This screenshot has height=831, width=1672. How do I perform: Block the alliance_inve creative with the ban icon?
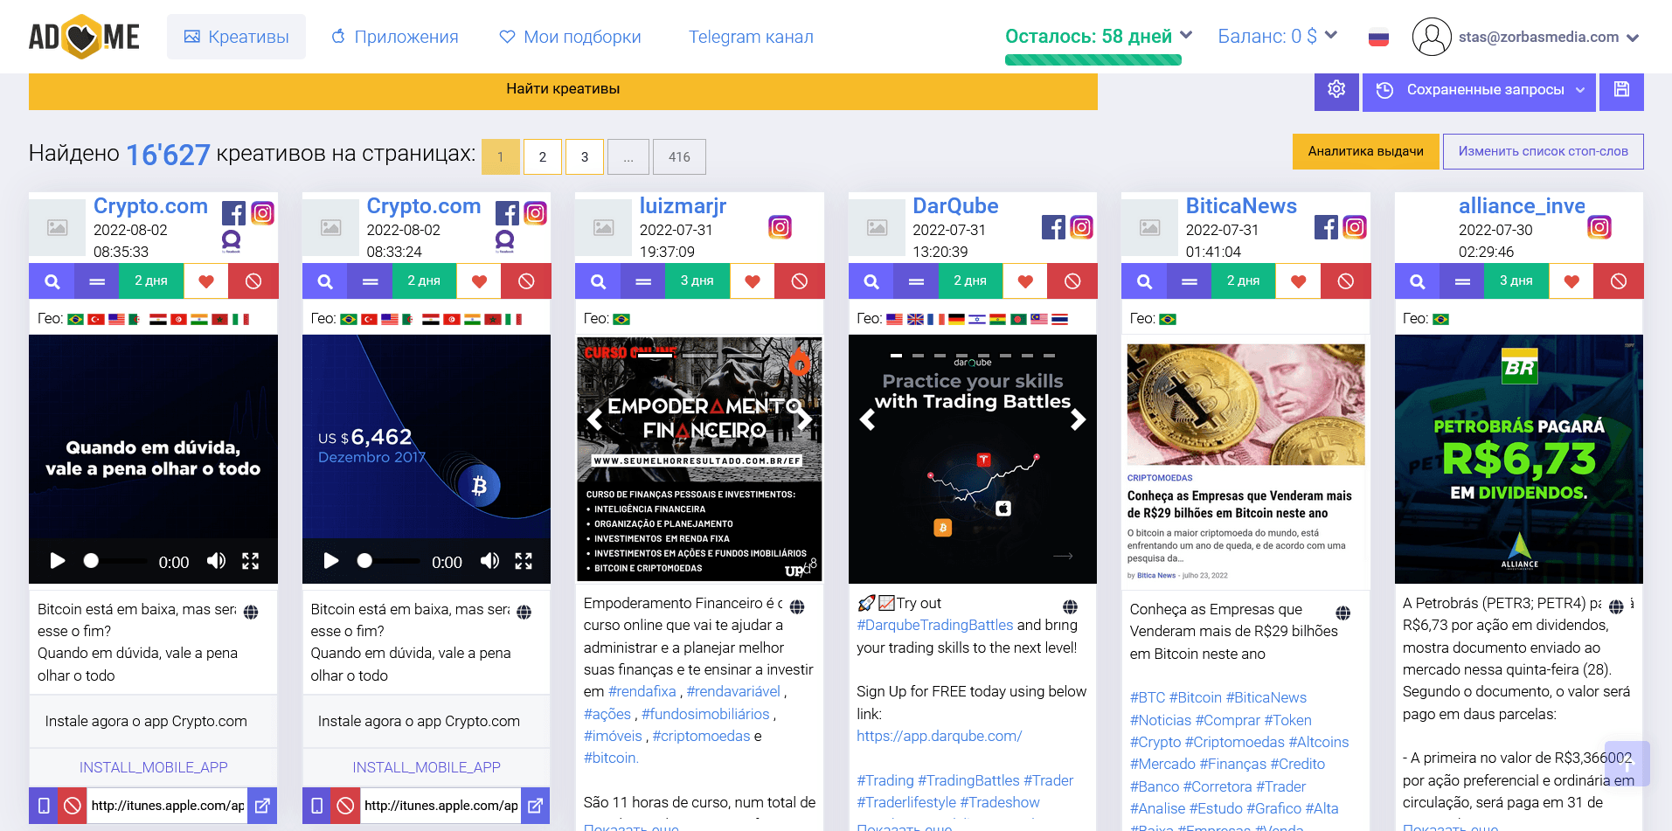click(1619, 281)
